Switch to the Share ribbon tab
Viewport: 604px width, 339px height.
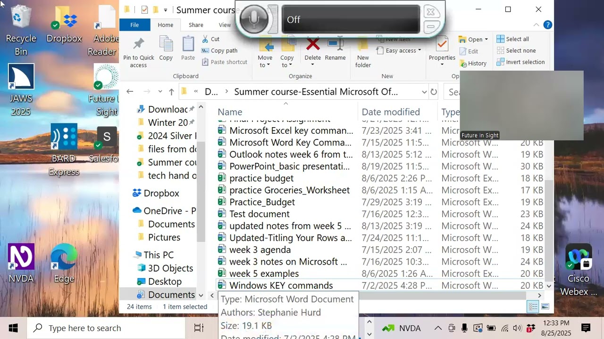point(196,25)
